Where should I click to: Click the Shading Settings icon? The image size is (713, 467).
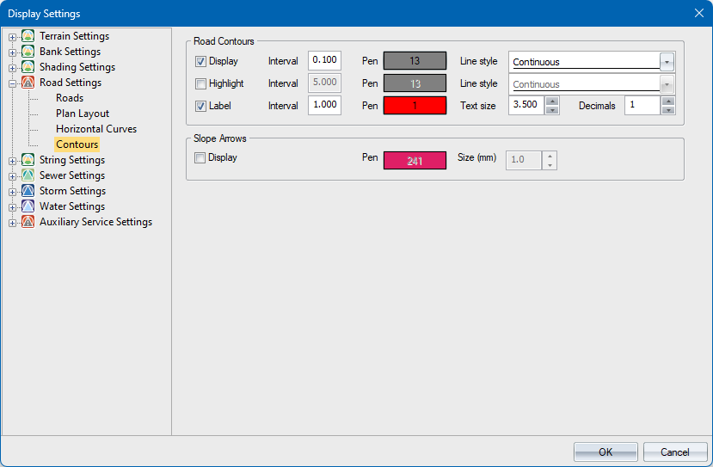click(x=28, y=67)
